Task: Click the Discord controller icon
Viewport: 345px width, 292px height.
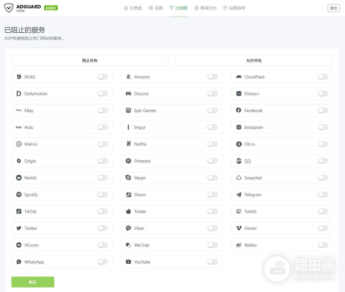Action: click(128, 94)
